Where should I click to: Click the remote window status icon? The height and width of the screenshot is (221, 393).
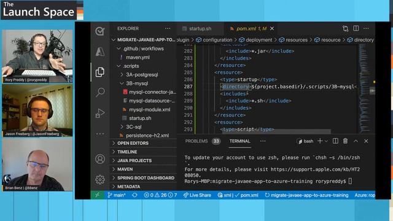point(97,195)
